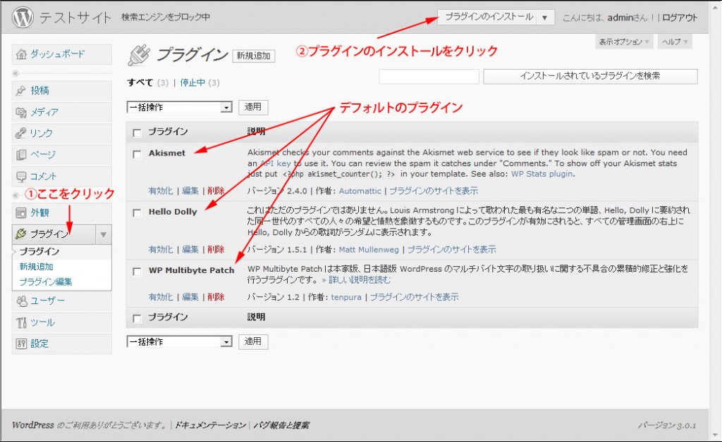Click the リンク chain icon
The height and width of the screenshot is (442, 722).
[21, 133]
